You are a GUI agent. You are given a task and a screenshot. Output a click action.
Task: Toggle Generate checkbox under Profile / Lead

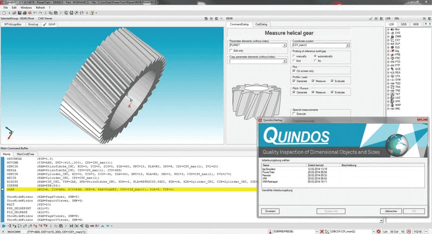click(294, 81)
